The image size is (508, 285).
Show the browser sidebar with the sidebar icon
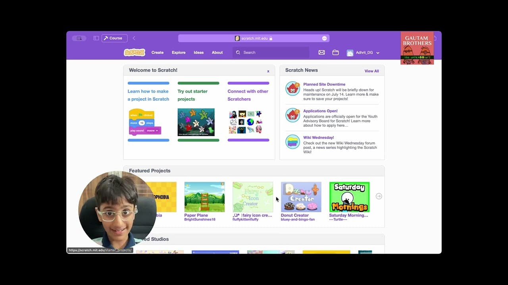point(96,38)
